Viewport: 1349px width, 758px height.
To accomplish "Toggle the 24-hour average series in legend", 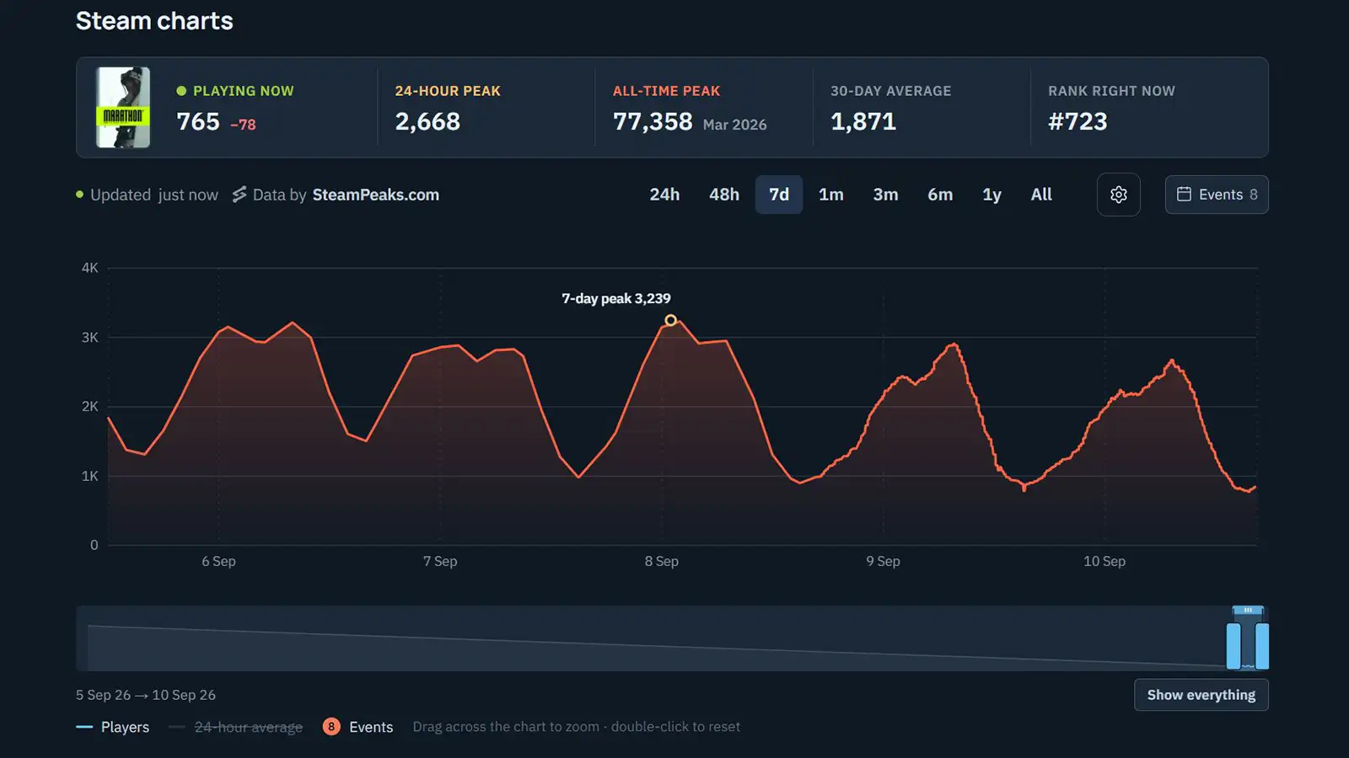I will [x=236, y=727].
